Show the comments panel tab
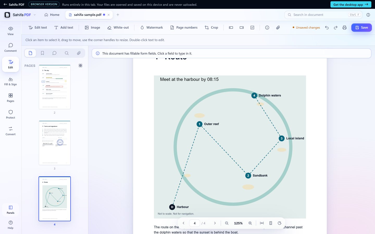 [54, 53]
